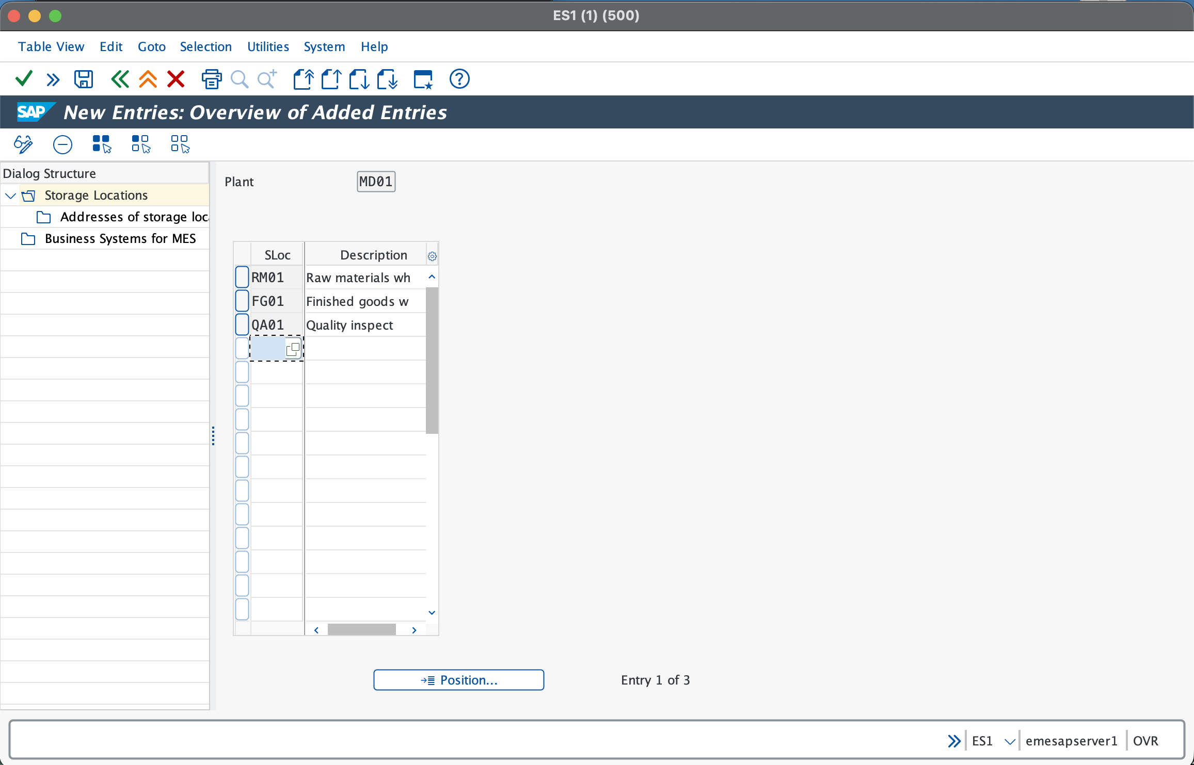Exit using the orange double-up arrows
1194x765 pixels.
(148, 79)
